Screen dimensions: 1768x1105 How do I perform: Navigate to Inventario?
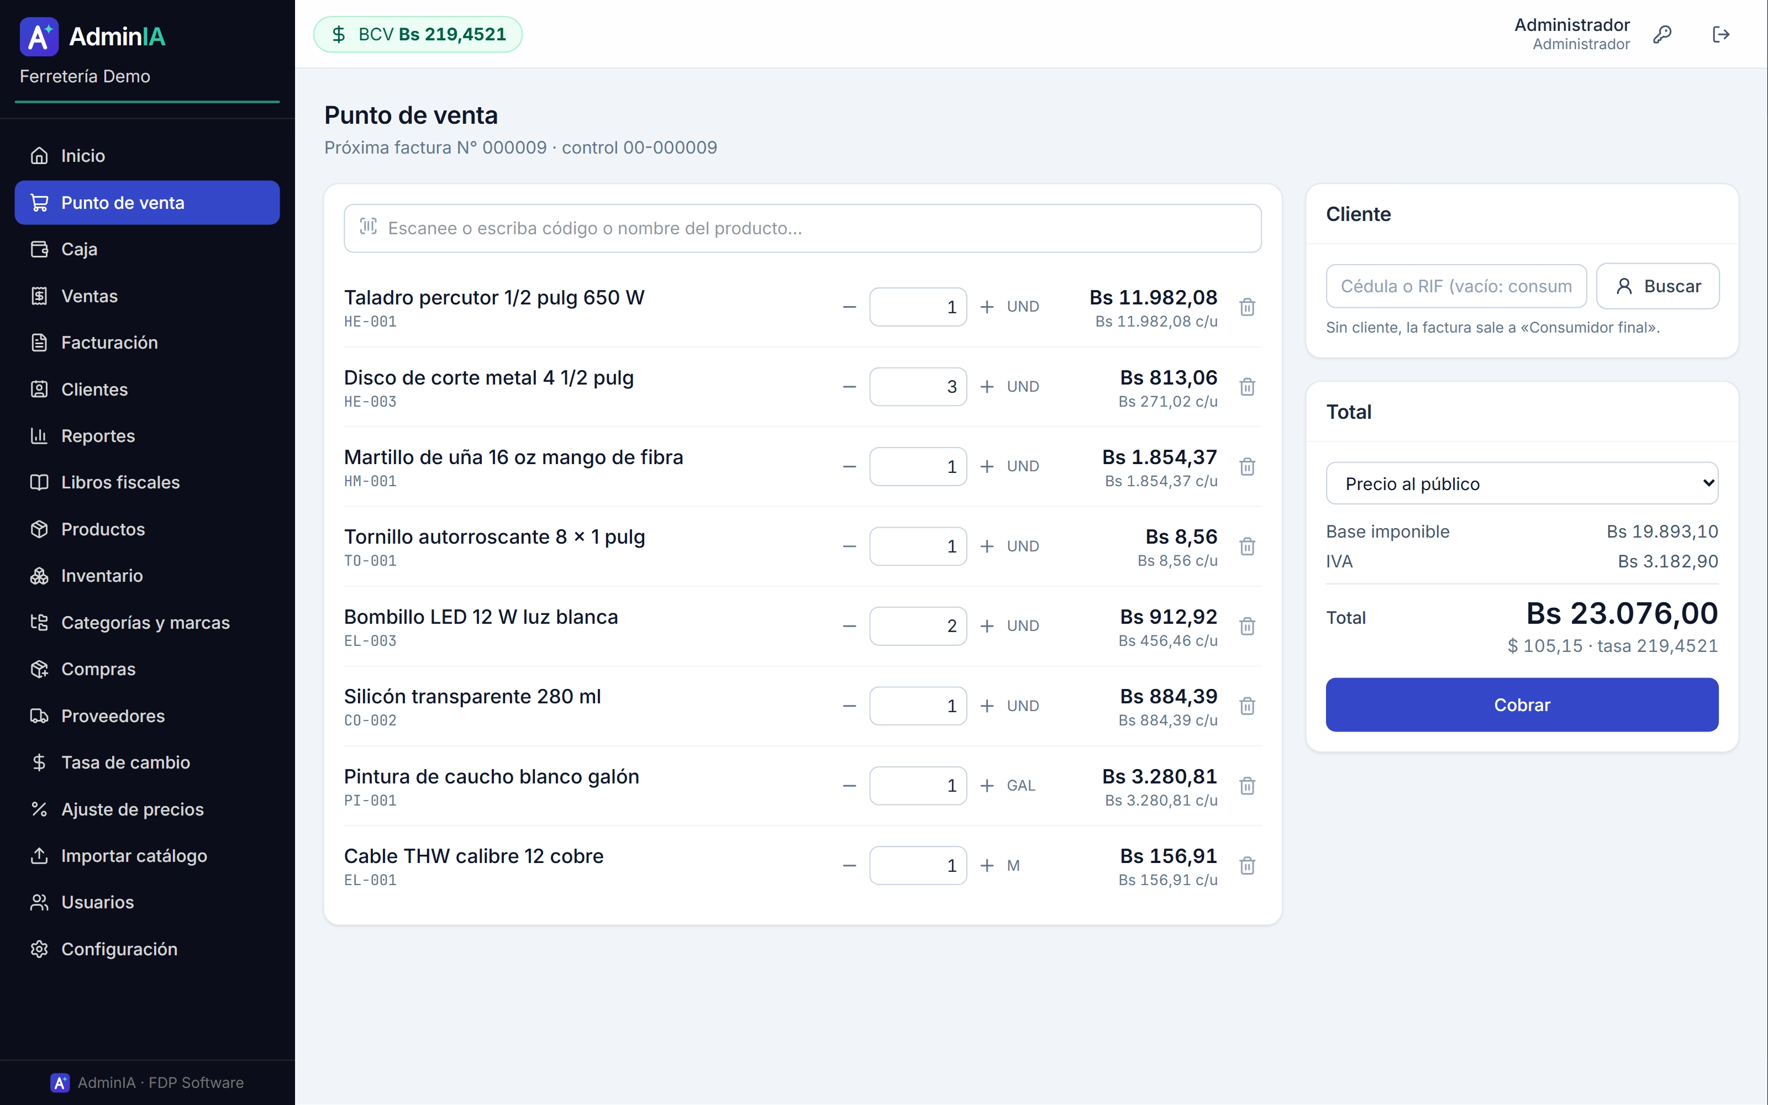click(x=147, y=576)
